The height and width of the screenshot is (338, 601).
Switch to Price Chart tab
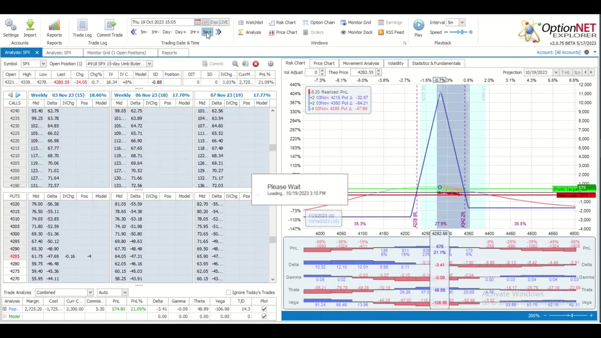(324, 63)
